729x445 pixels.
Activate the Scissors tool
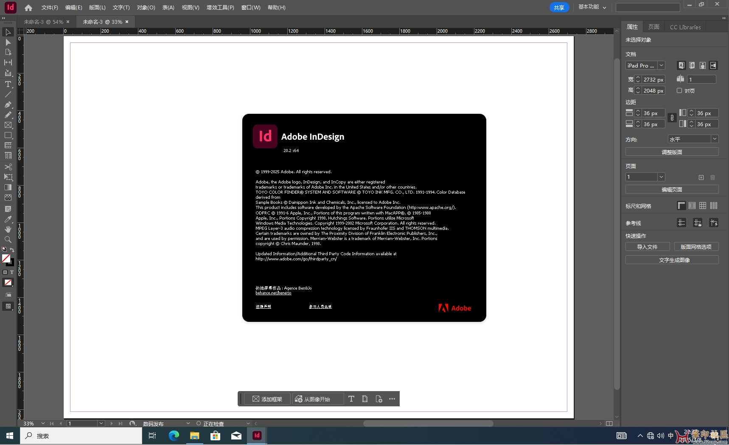[8, 167]
